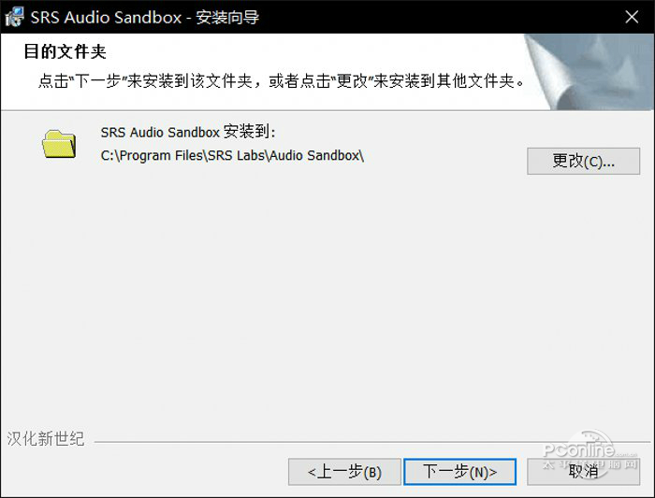Click the 目的文件夹 heading

[65, 51]
